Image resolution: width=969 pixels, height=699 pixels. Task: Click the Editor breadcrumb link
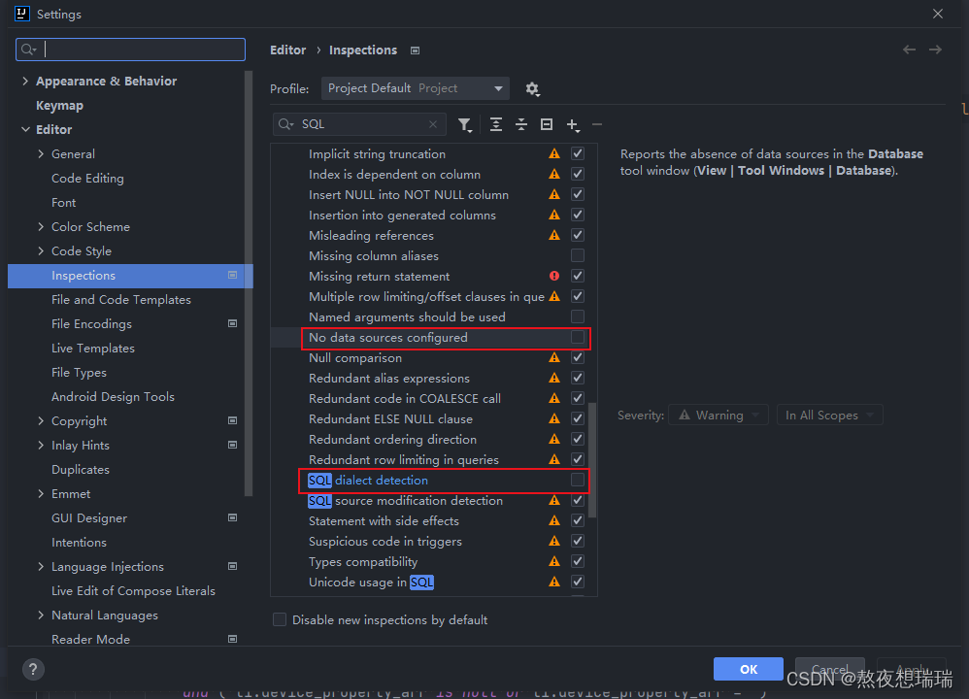288,50
